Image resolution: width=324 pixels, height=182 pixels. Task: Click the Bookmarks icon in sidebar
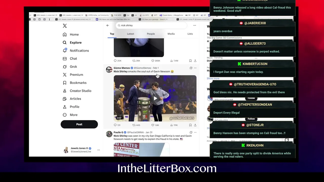[x=65, y=83]
